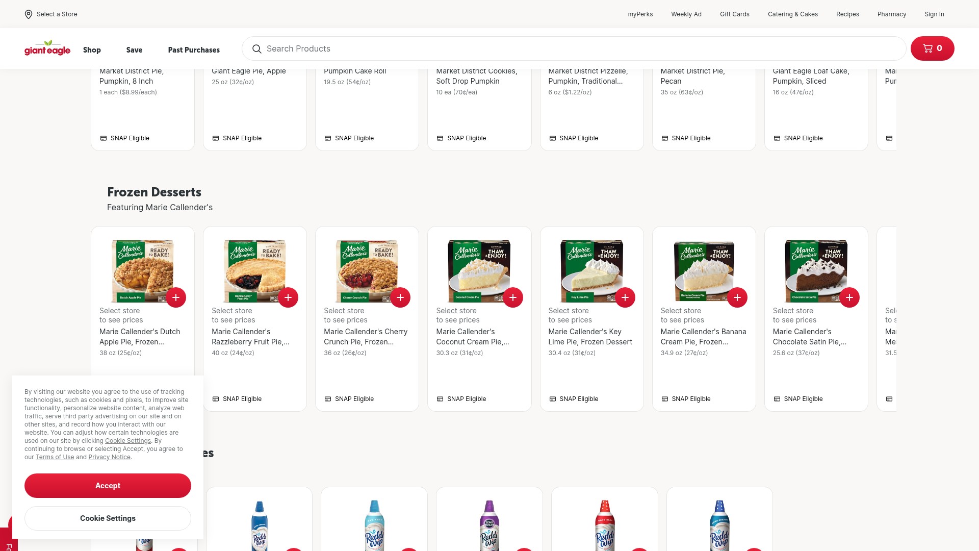Screen dimensions: 979x551
Task: Click SNAP icon under Market District Pie, Pecan
Action: [664, 138]
